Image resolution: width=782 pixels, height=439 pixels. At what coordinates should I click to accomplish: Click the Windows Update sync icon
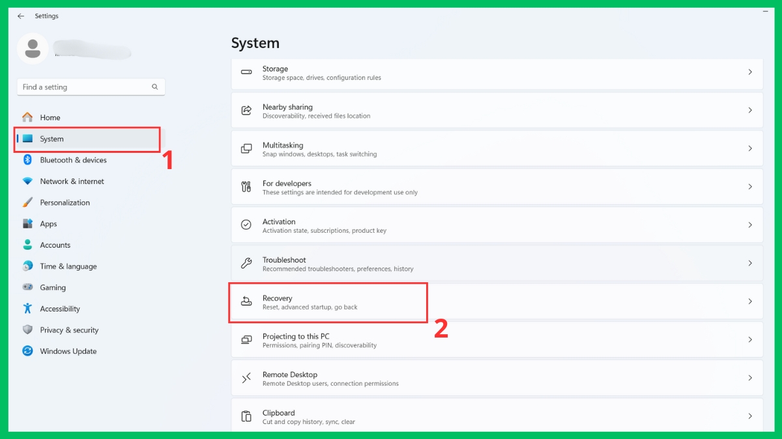point(27,351)
